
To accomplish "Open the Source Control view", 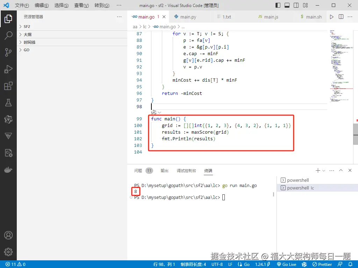I will pos(8,52).
